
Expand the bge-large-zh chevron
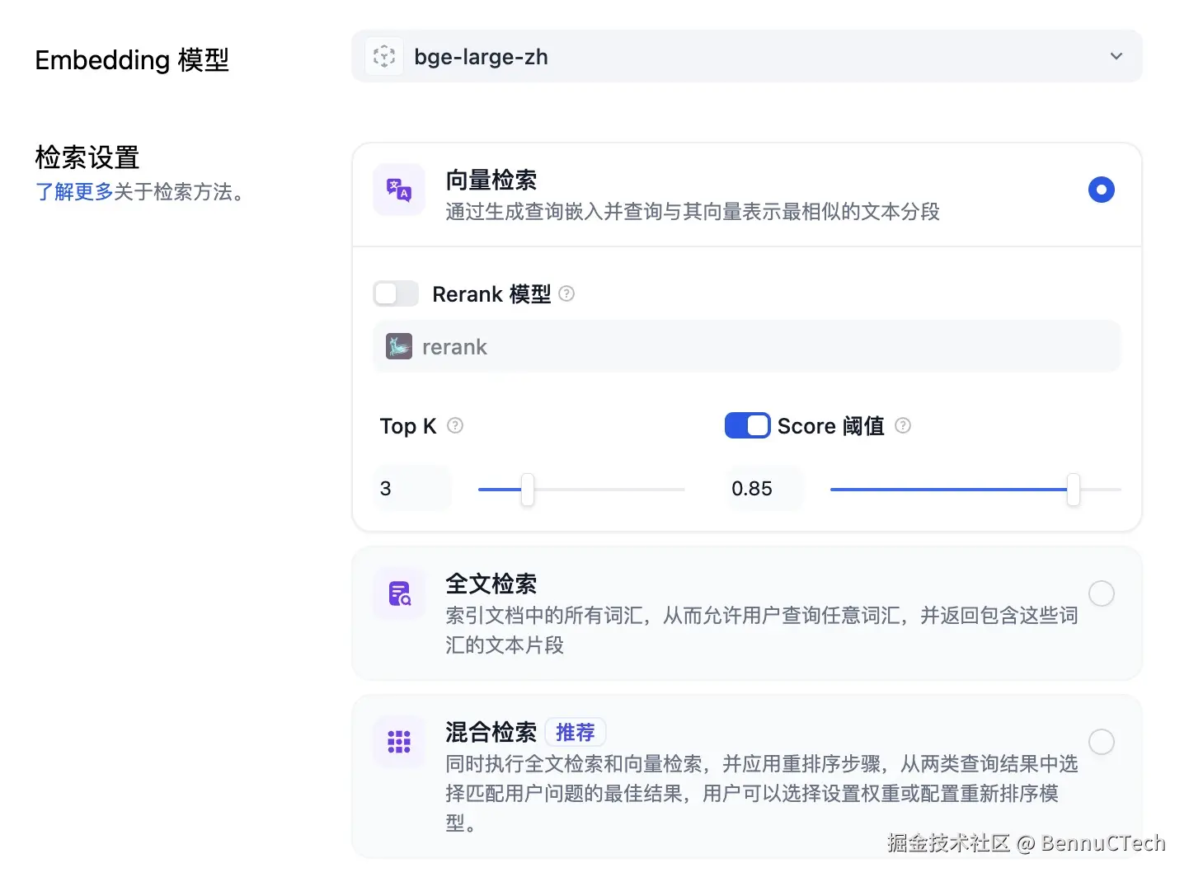pyautogui.click(x=1116, y=56)
